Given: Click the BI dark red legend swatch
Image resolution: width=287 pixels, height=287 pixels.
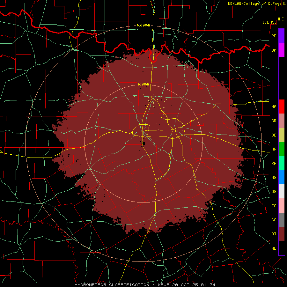Looking at the screenshot, I should pyautogui.click(x=282, y=234).
